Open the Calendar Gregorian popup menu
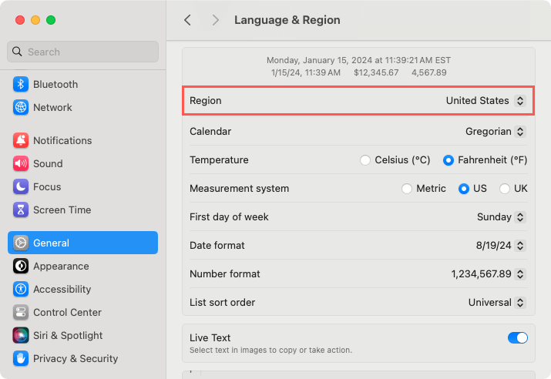This screenshot has height=379, width=551. coord(496,132)
